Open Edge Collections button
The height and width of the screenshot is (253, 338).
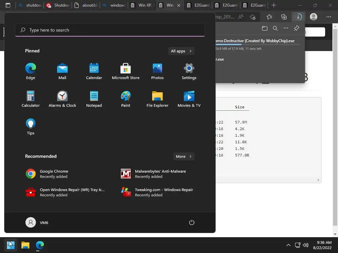(284, 17)
